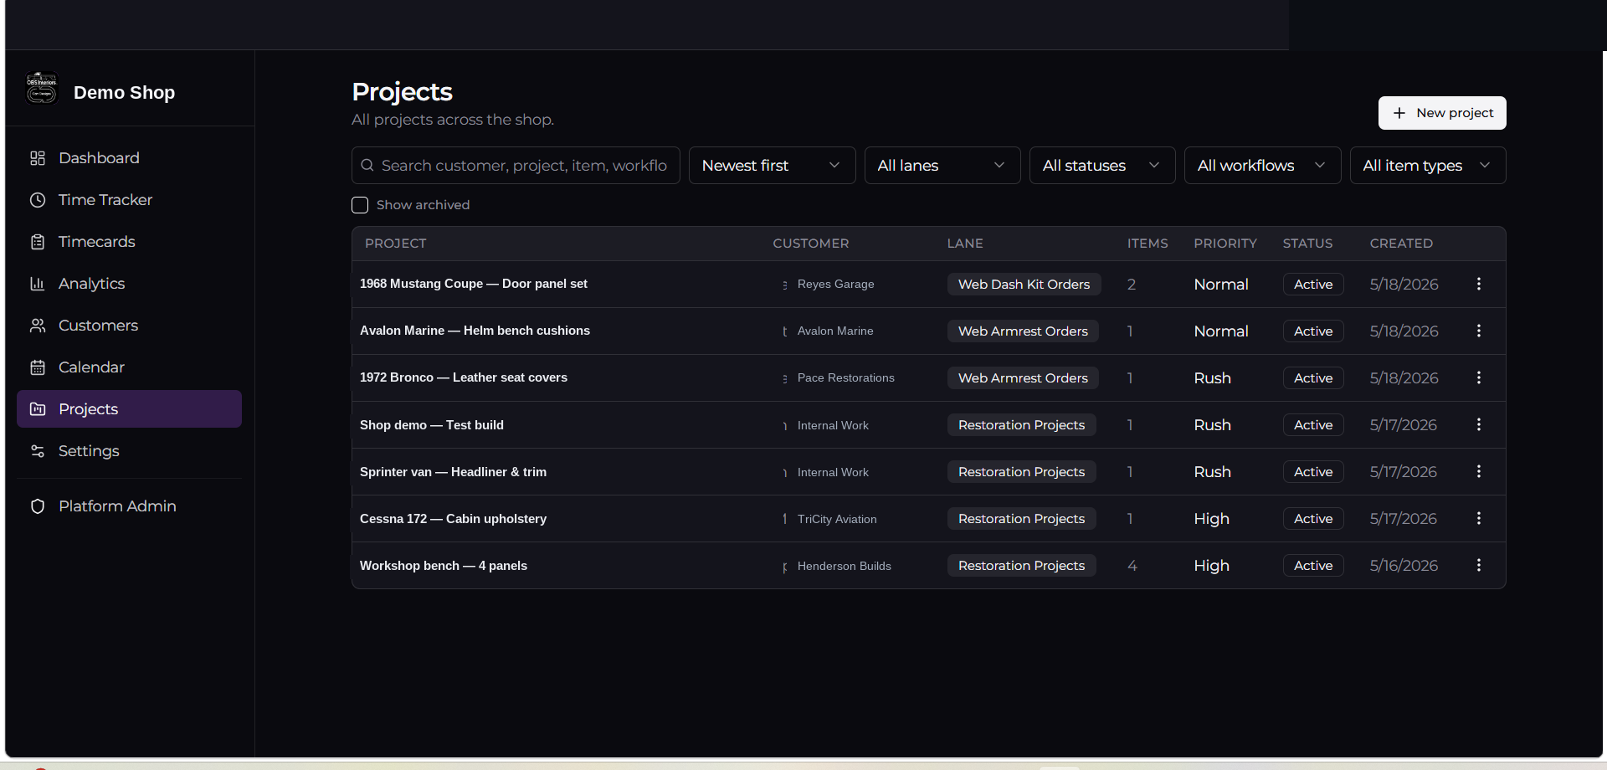Open actions menu for 1968 Mustang Coupe row

tap(1479, 284)
